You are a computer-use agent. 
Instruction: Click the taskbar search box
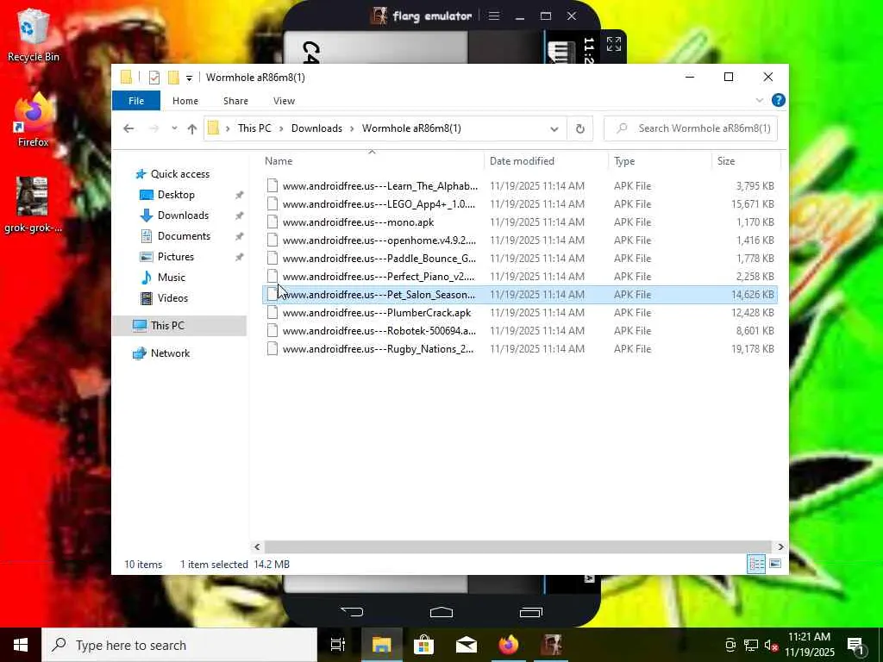click(179, 645)
